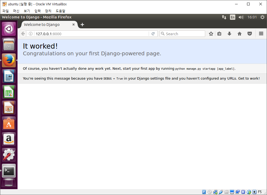Image resolution: width=267 pixels, height=195 pixels.
Task: Open Pocket list icon in Firefox toolbar
Action: coord(250,34)
